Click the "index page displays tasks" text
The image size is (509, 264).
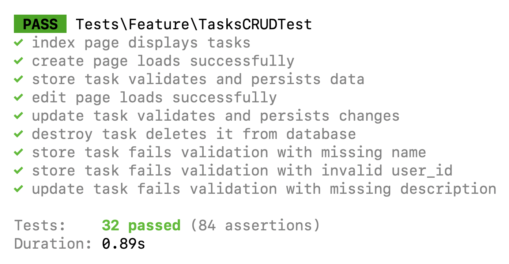pyautogui.click(x=141, y=43)
